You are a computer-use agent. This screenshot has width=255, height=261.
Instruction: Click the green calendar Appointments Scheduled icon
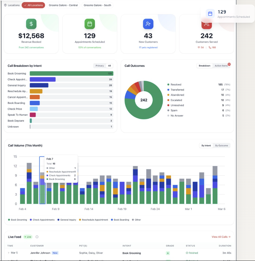90,24
